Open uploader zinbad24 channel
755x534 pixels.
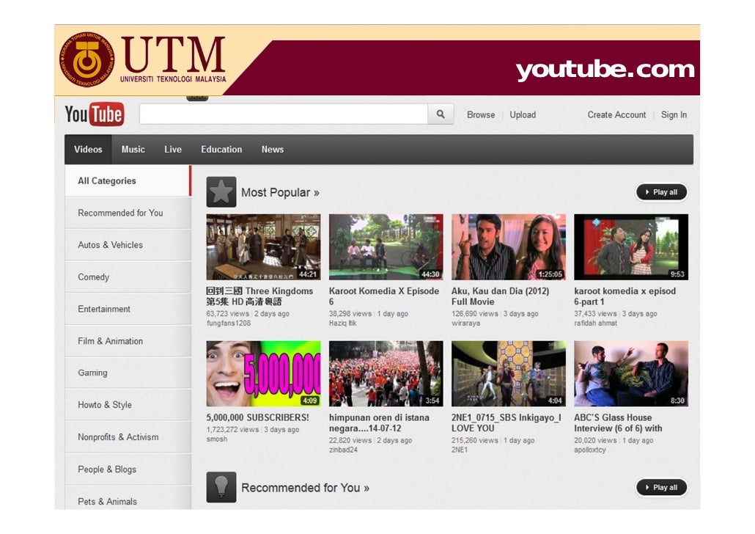click(x=343, y=450)
